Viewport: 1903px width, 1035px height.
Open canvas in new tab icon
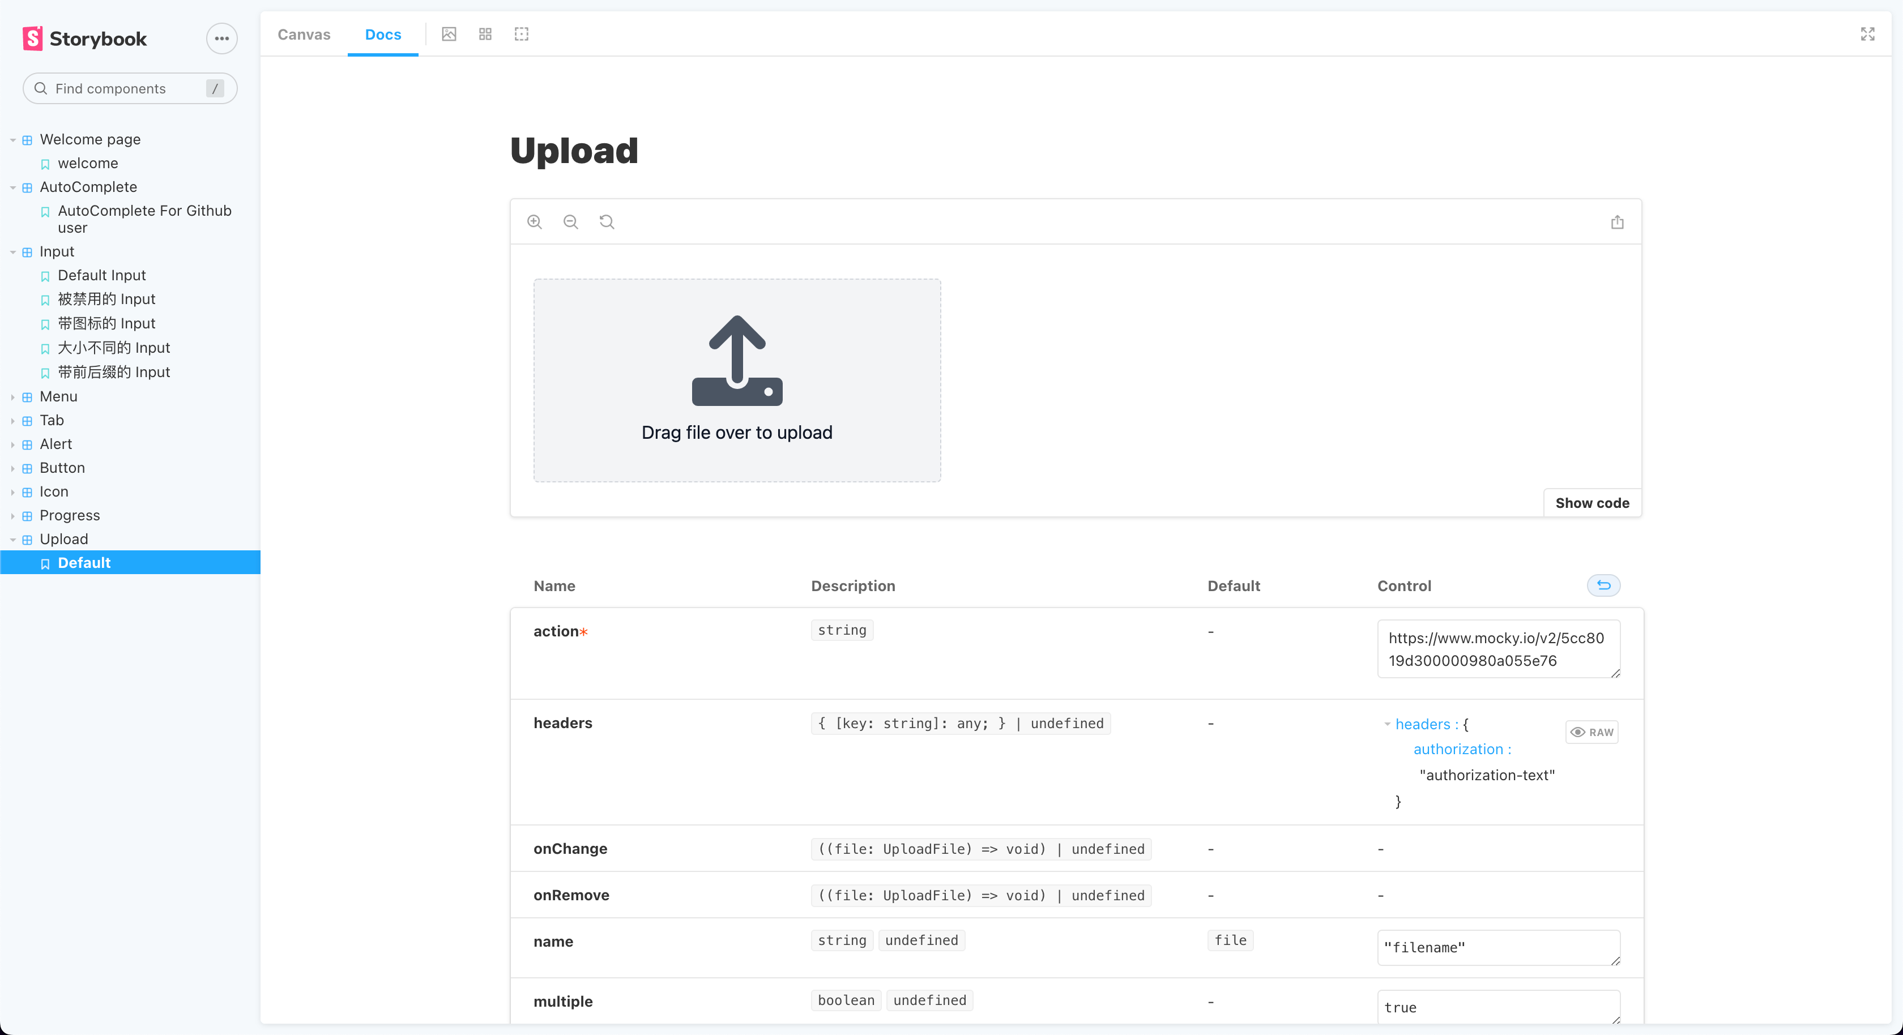pos(1617,221)
